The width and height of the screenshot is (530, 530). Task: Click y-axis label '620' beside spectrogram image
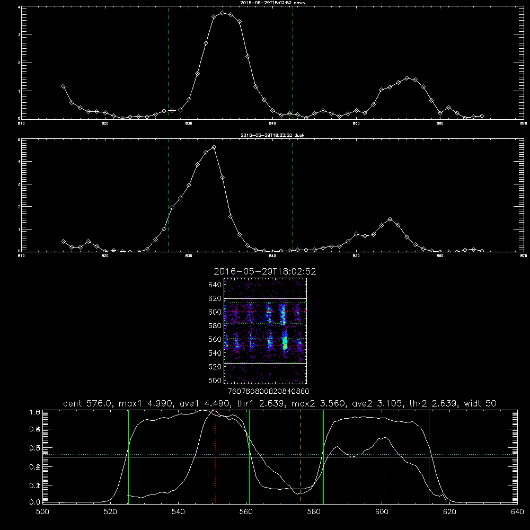[215, 298]
